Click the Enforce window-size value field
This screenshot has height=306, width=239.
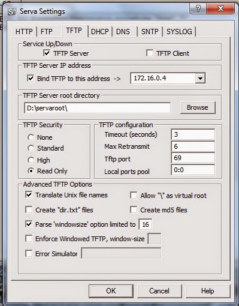[x=155, y=239]
